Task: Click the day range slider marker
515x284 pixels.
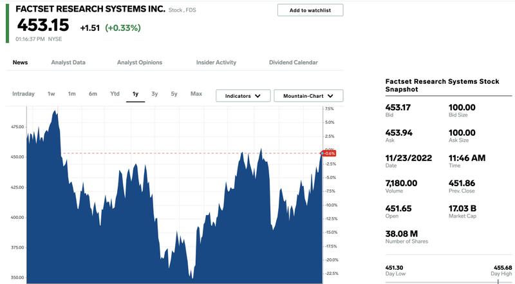Action: (x=498, y=281)
